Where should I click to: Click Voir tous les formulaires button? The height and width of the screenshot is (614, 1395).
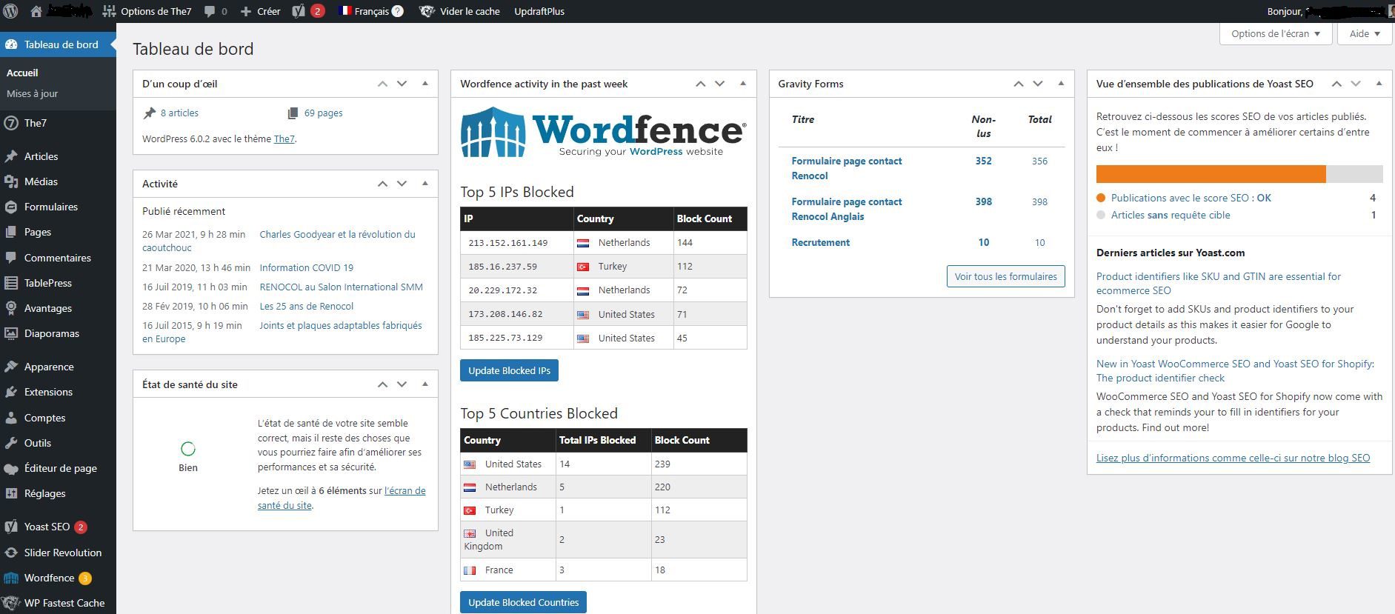coord(1005,276)
